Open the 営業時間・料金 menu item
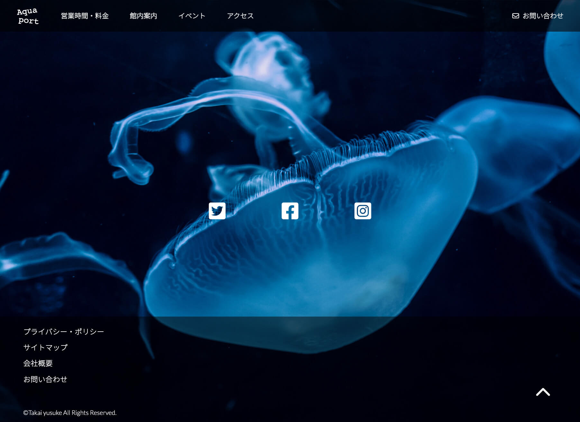Image resolution: width=580 pixels, height=422 pixels. pos(85,16)
